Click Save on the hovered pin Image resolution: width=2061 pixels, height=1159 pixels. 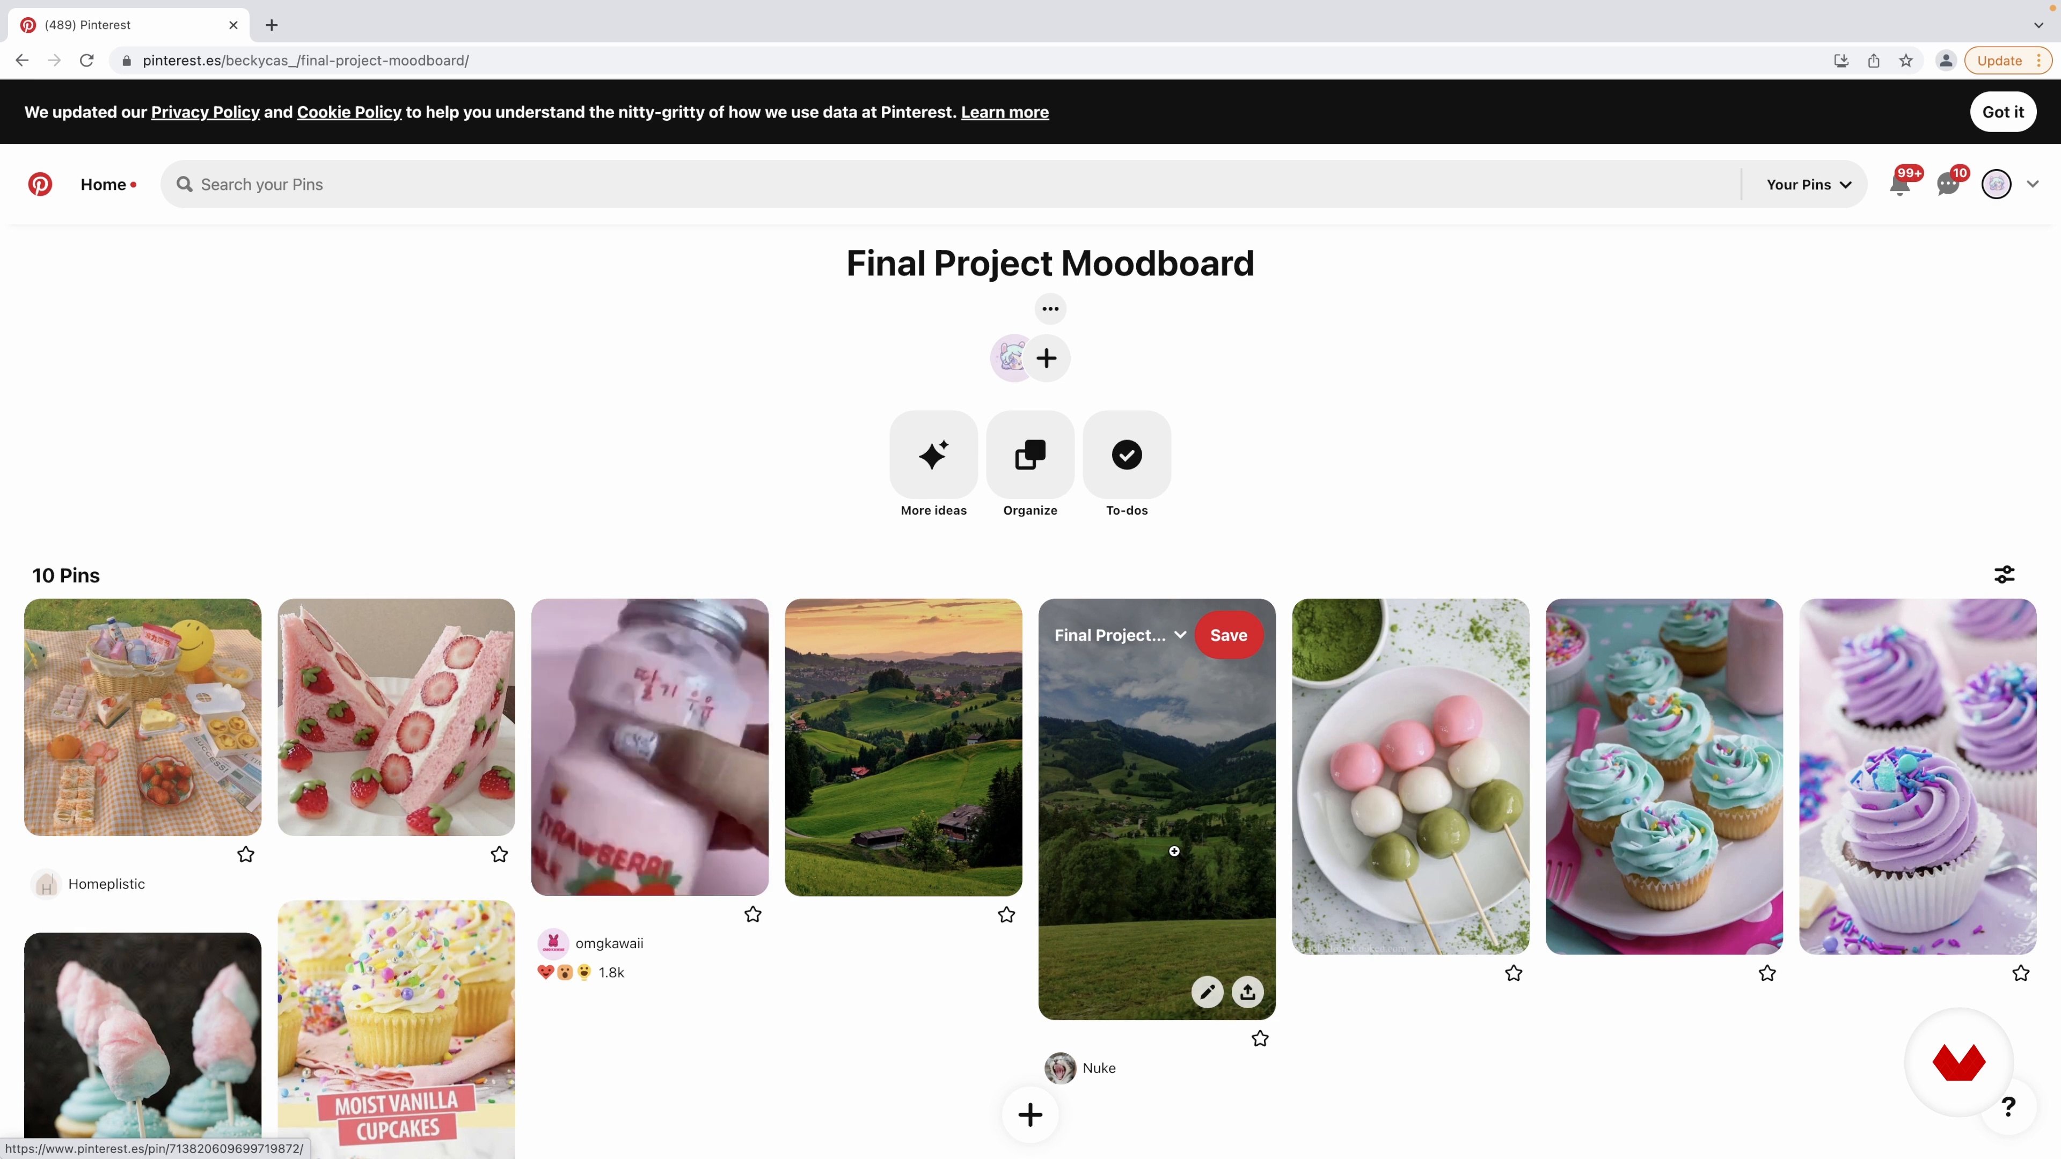pos(1229,635)
